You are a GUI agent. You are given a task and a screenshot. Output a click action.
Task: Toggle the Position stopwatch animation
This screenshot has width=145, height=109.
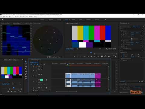[x=124, y=33]
